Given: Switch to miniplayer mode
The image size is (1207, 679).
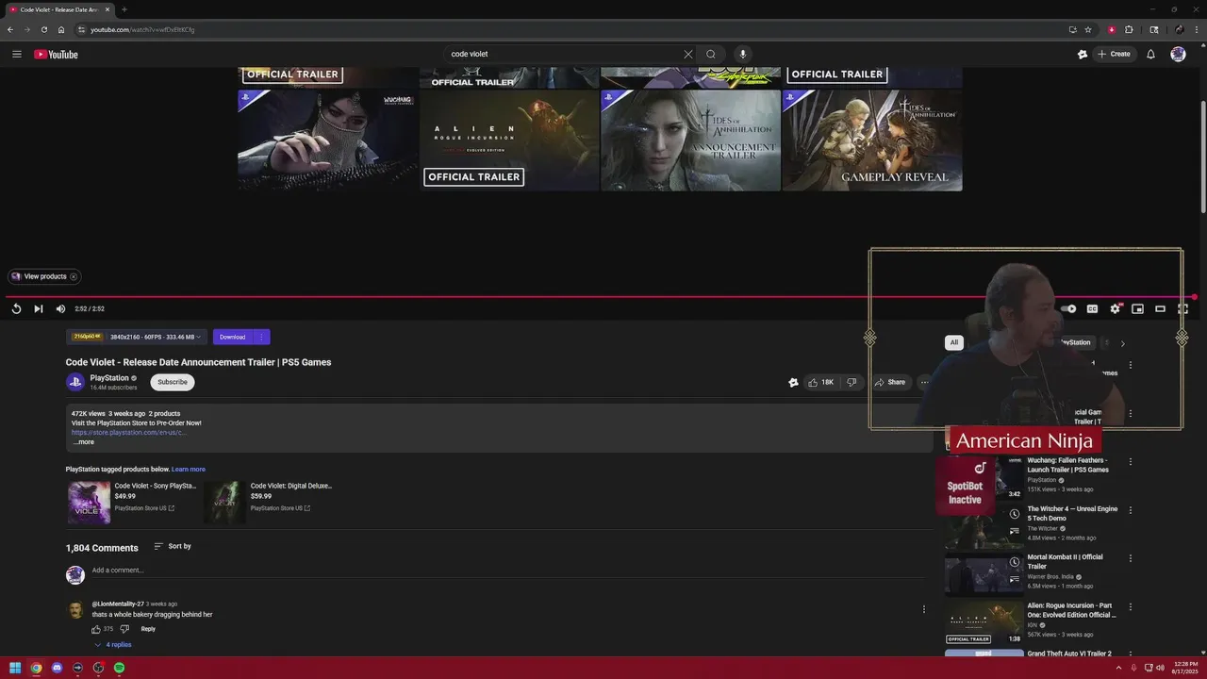Looking at the screenshot, I should 1137,308.
